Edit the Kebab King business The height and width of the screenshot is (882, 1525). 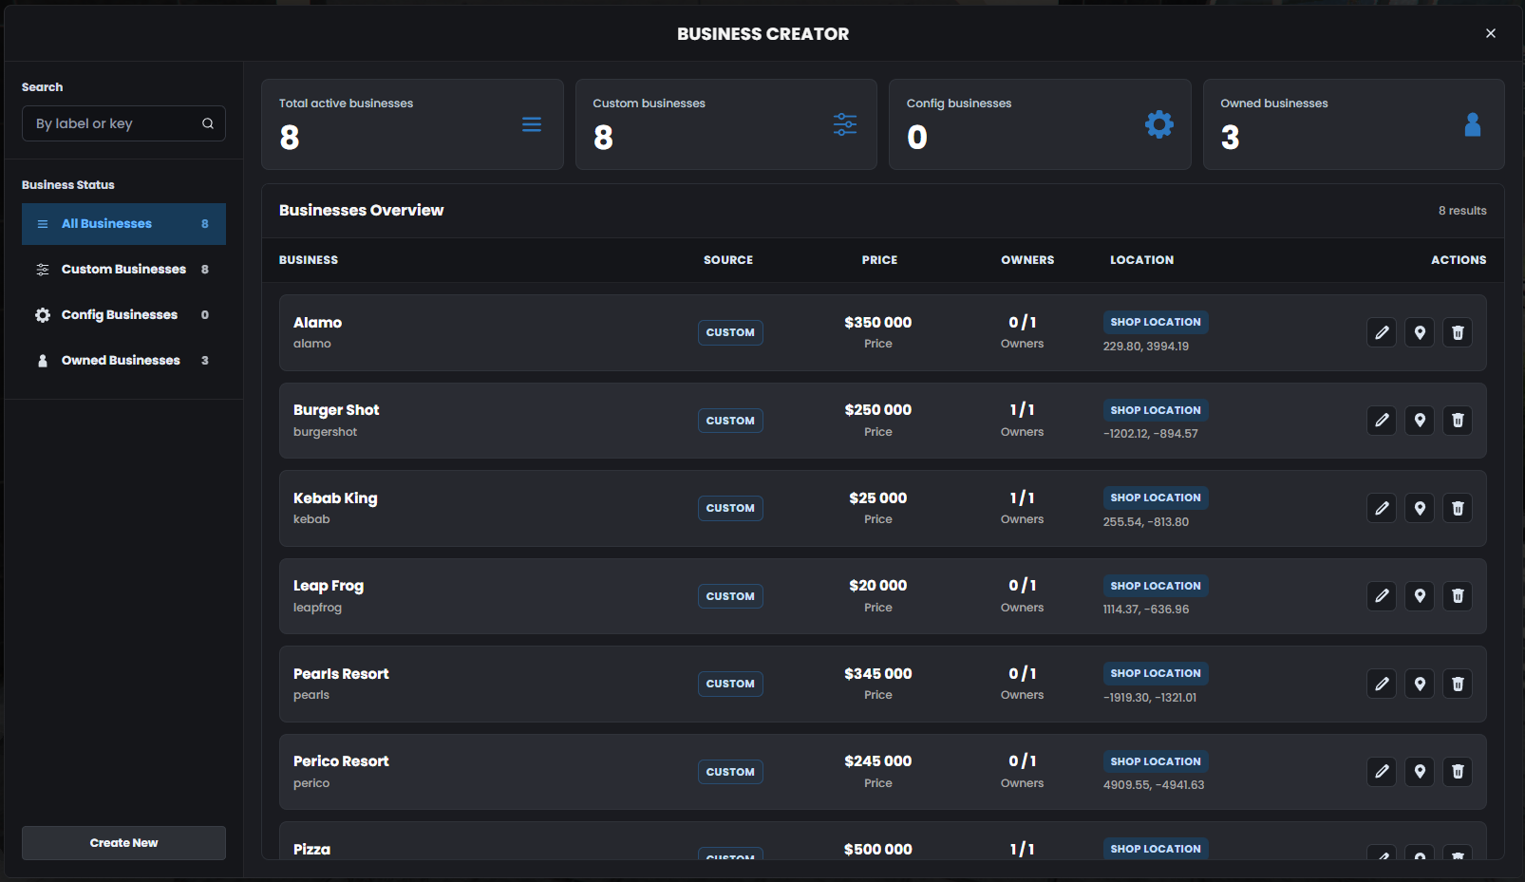1382,508
